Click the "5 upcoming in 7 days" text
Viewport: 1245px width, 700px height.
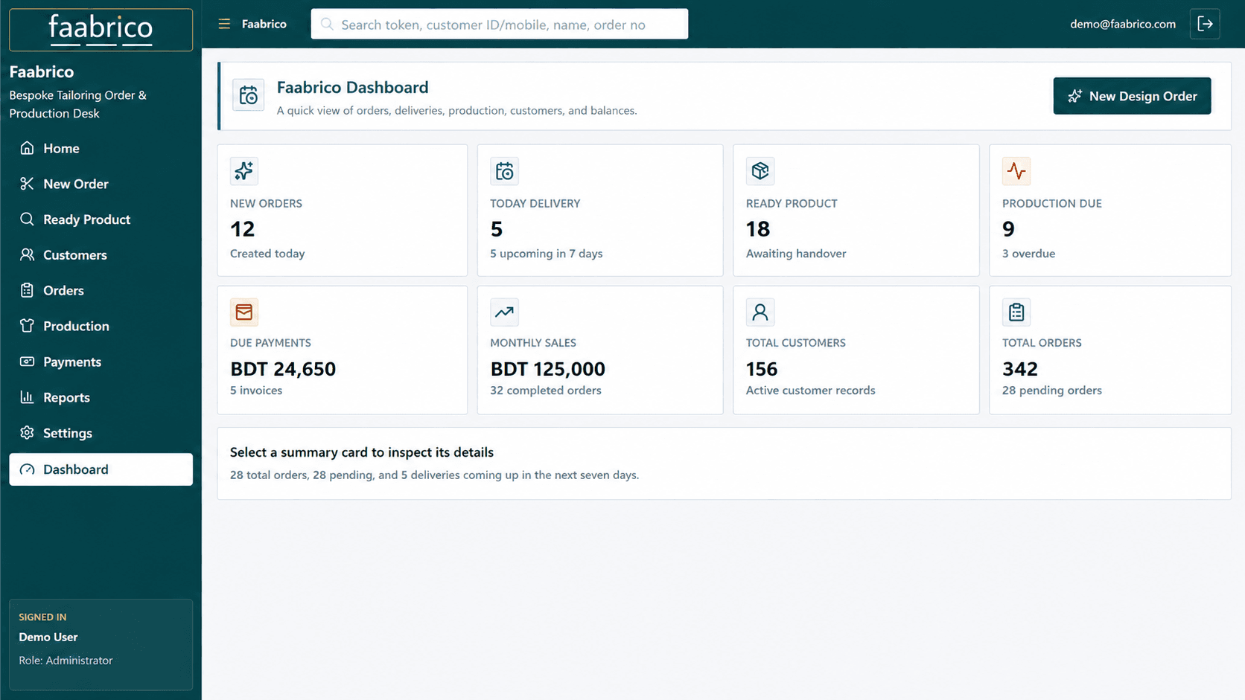tap(547, 254)
